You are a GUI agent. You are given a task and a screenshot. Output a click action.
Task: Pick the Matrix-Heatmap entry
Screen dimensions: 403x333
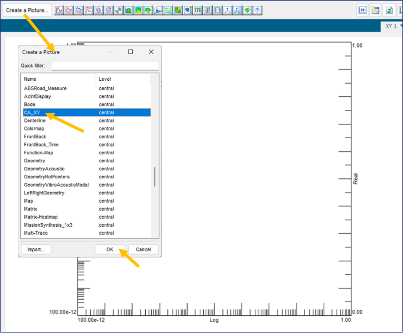coord(87,217)
